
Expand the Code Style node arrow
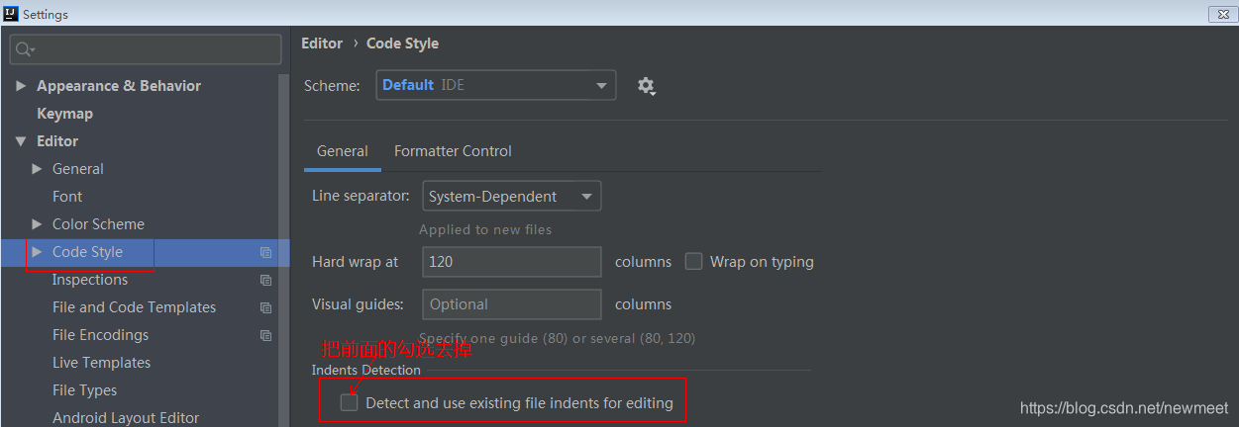pos(37,252)
